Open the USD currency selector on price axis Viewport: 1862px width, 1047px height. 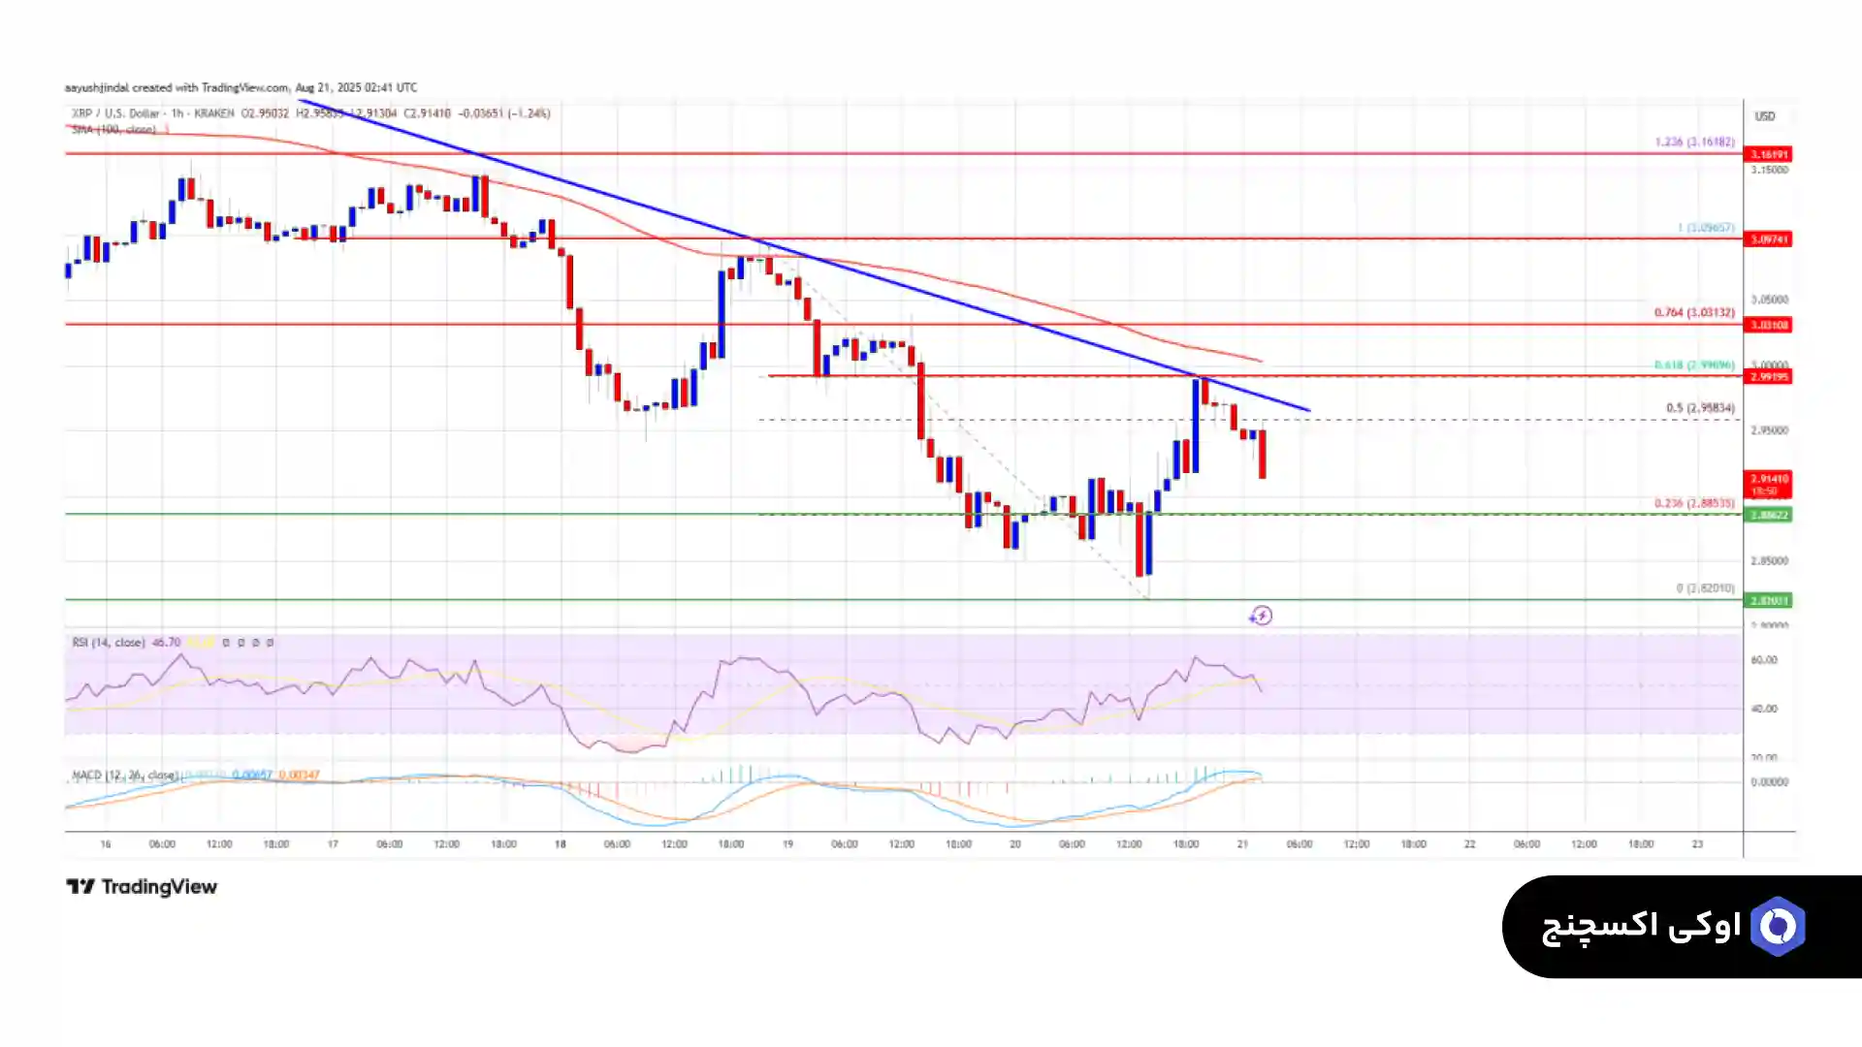pos(1764,116)
